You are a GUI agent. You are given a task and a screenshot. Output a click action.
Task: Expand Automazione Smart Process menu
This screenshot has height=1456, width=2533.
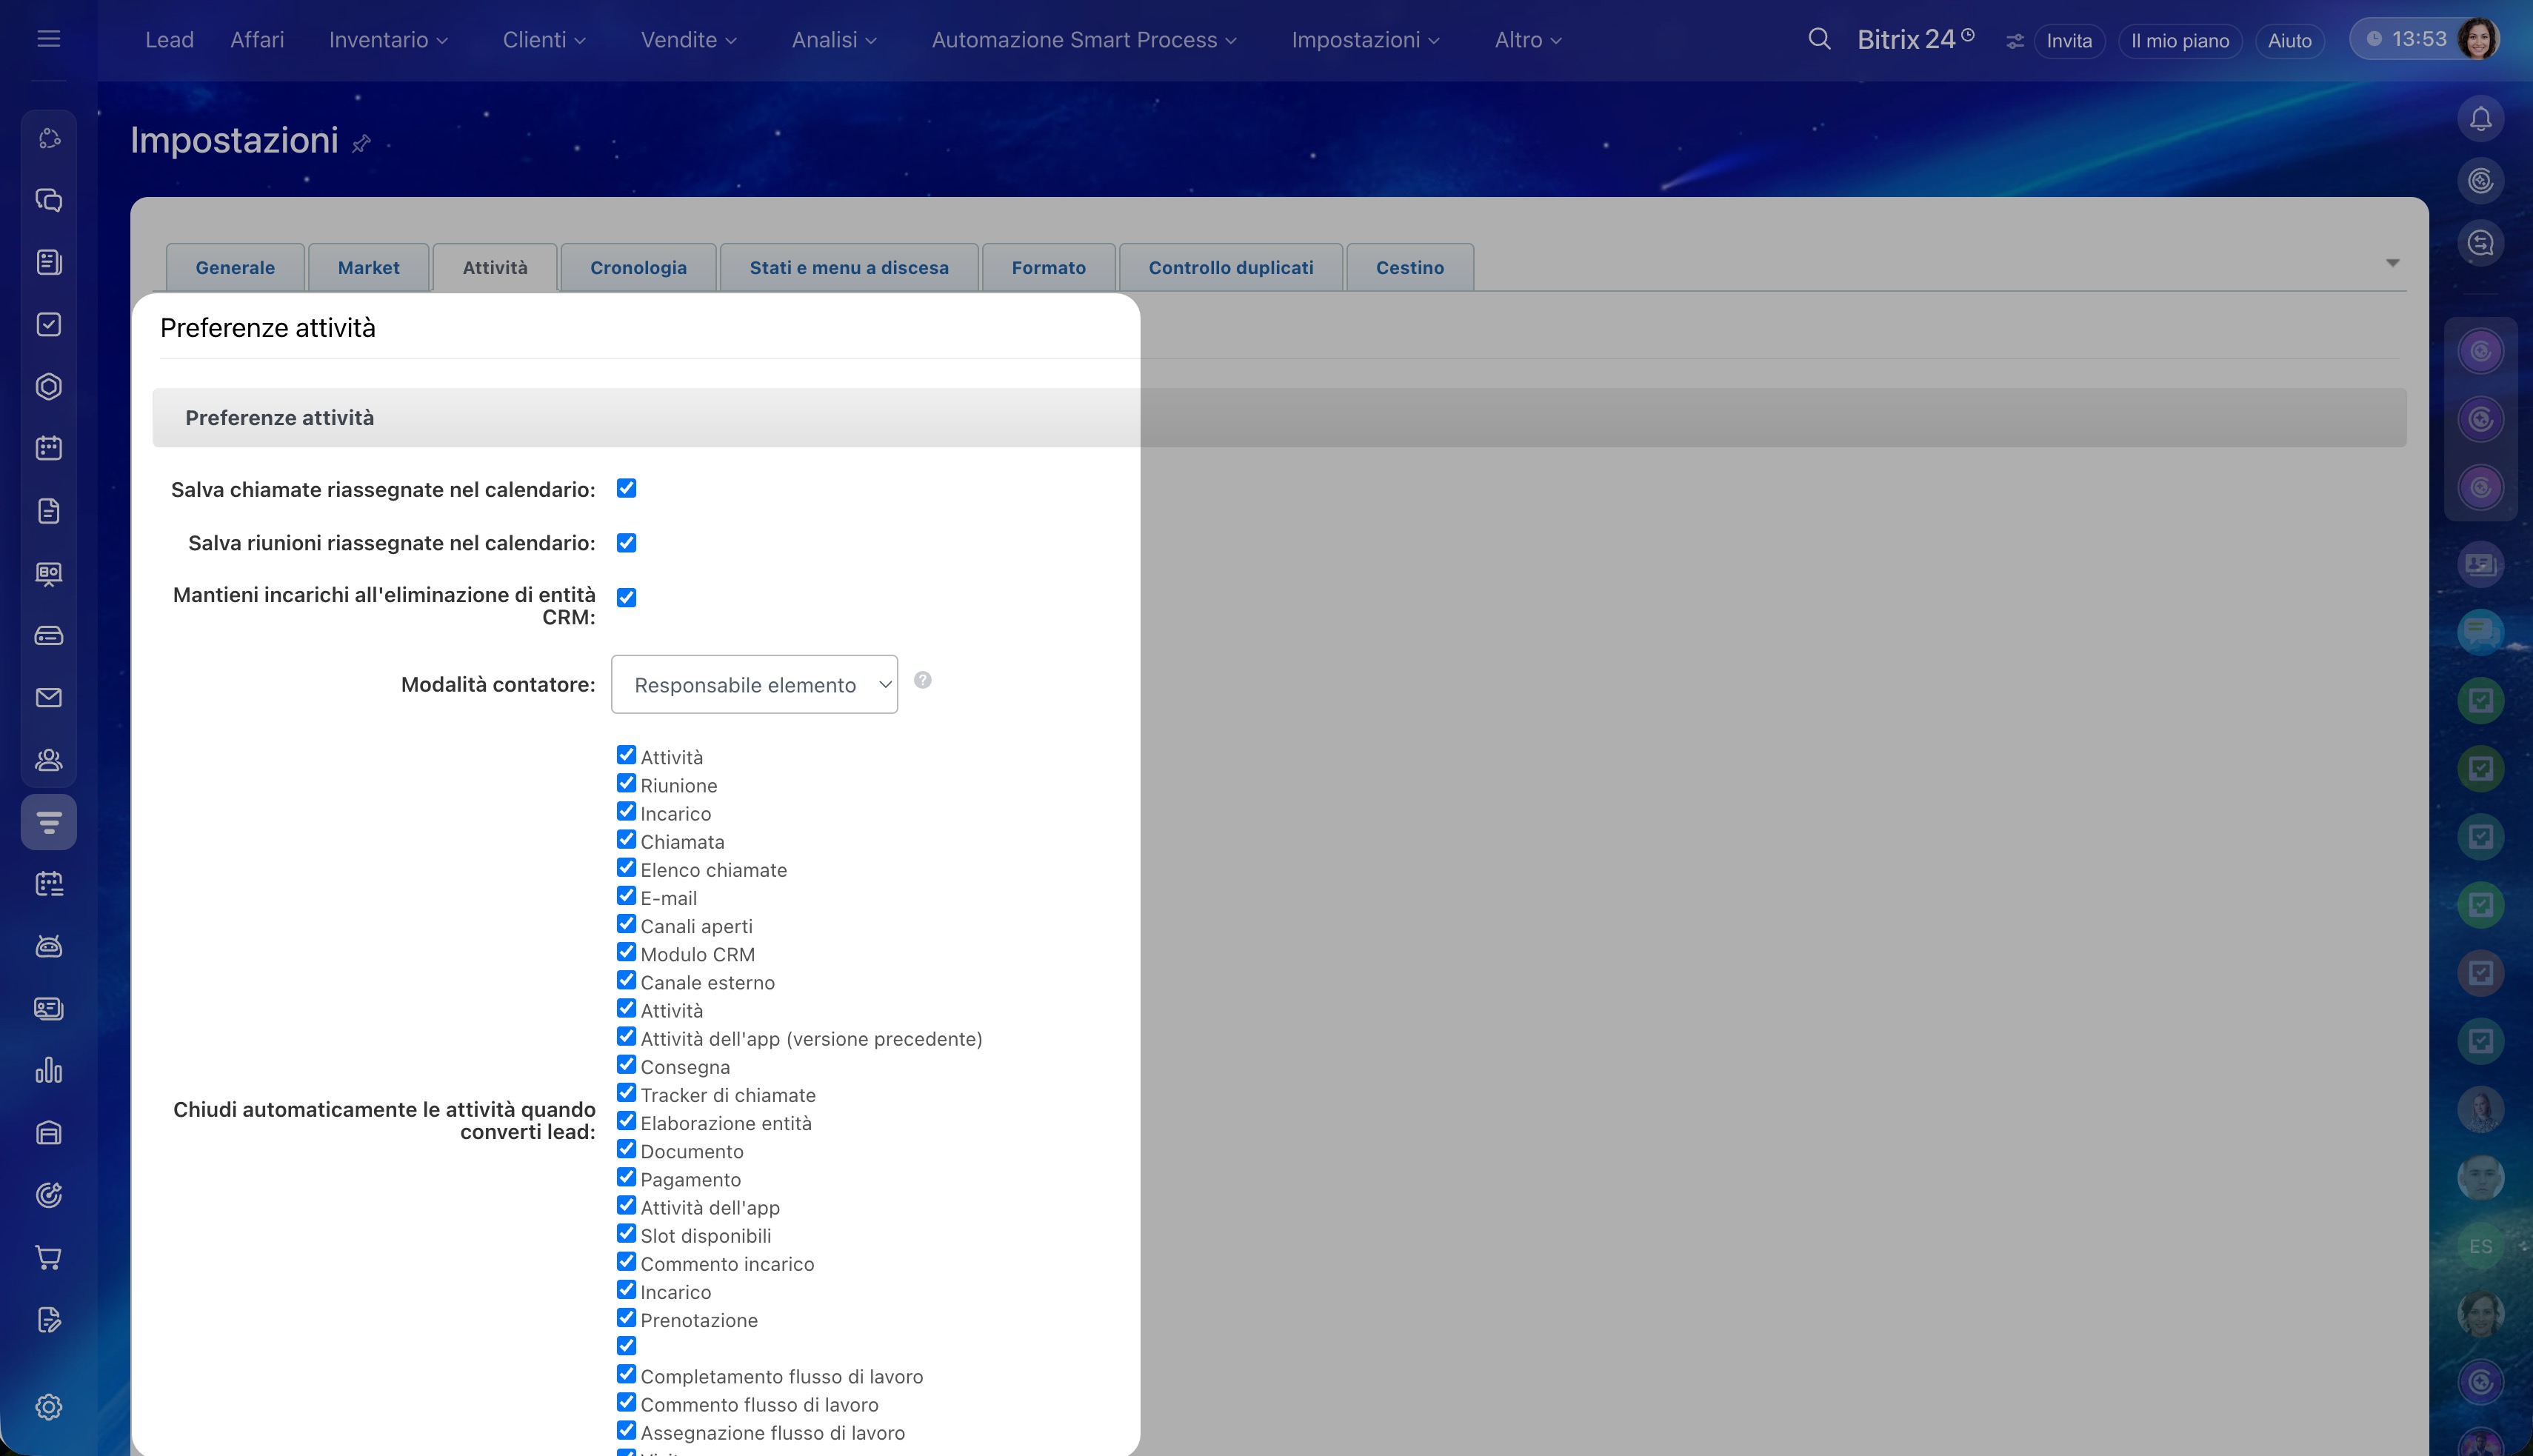(x=1084, y=40)
